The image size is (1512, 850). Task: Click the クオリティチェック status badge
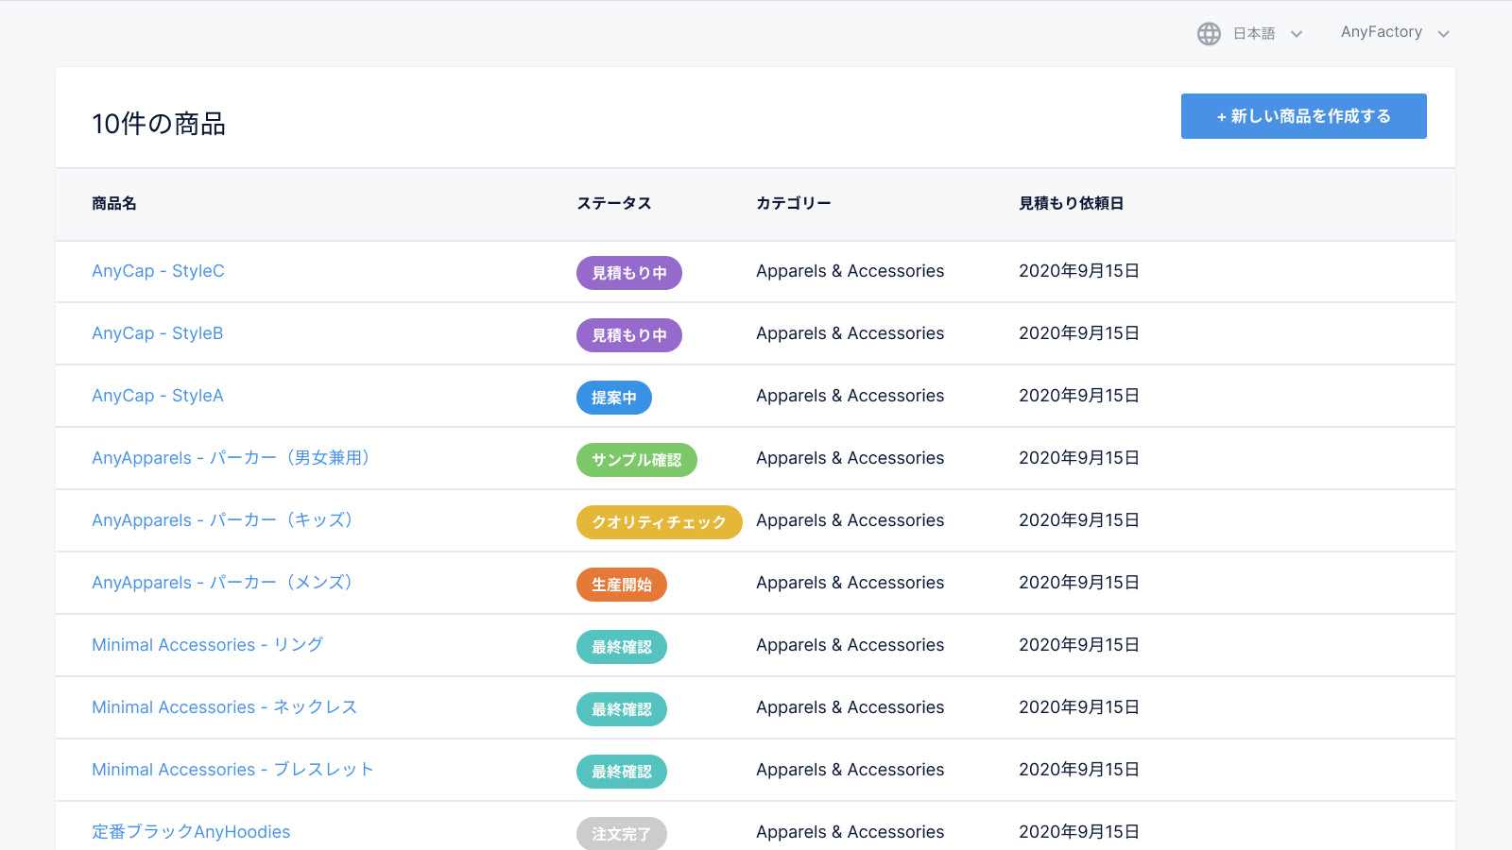tap(659, 521)
